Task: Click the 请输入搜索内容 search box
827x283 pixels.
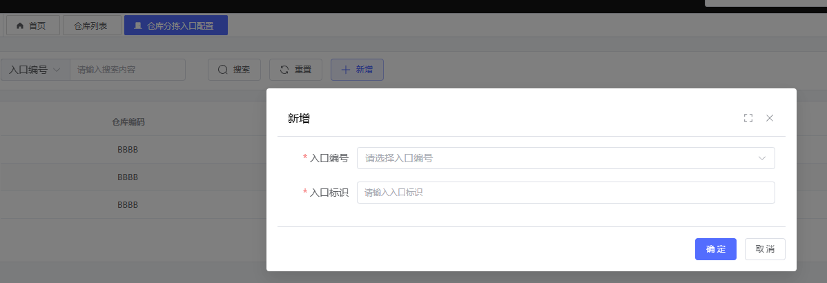Action: pos(128,70)
